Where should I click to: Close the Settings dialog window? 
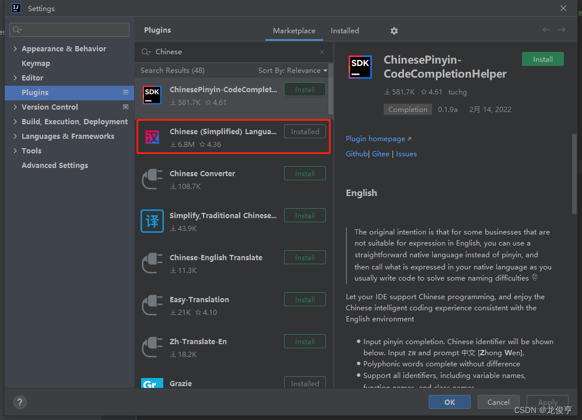(x=563, y=8)
